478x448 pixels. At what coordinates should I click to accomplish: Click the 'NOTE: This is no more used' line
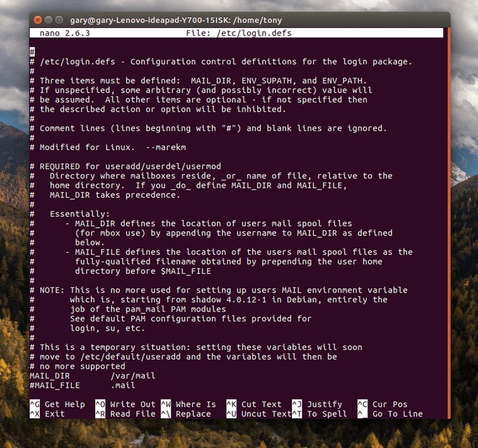coord(218,290)
